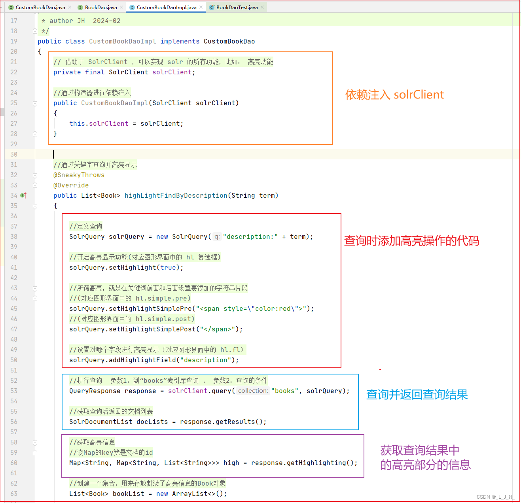Click QueryResponse type on line 53
The height and width of the screenshot is (503, 521).
[x=95, y=391]
